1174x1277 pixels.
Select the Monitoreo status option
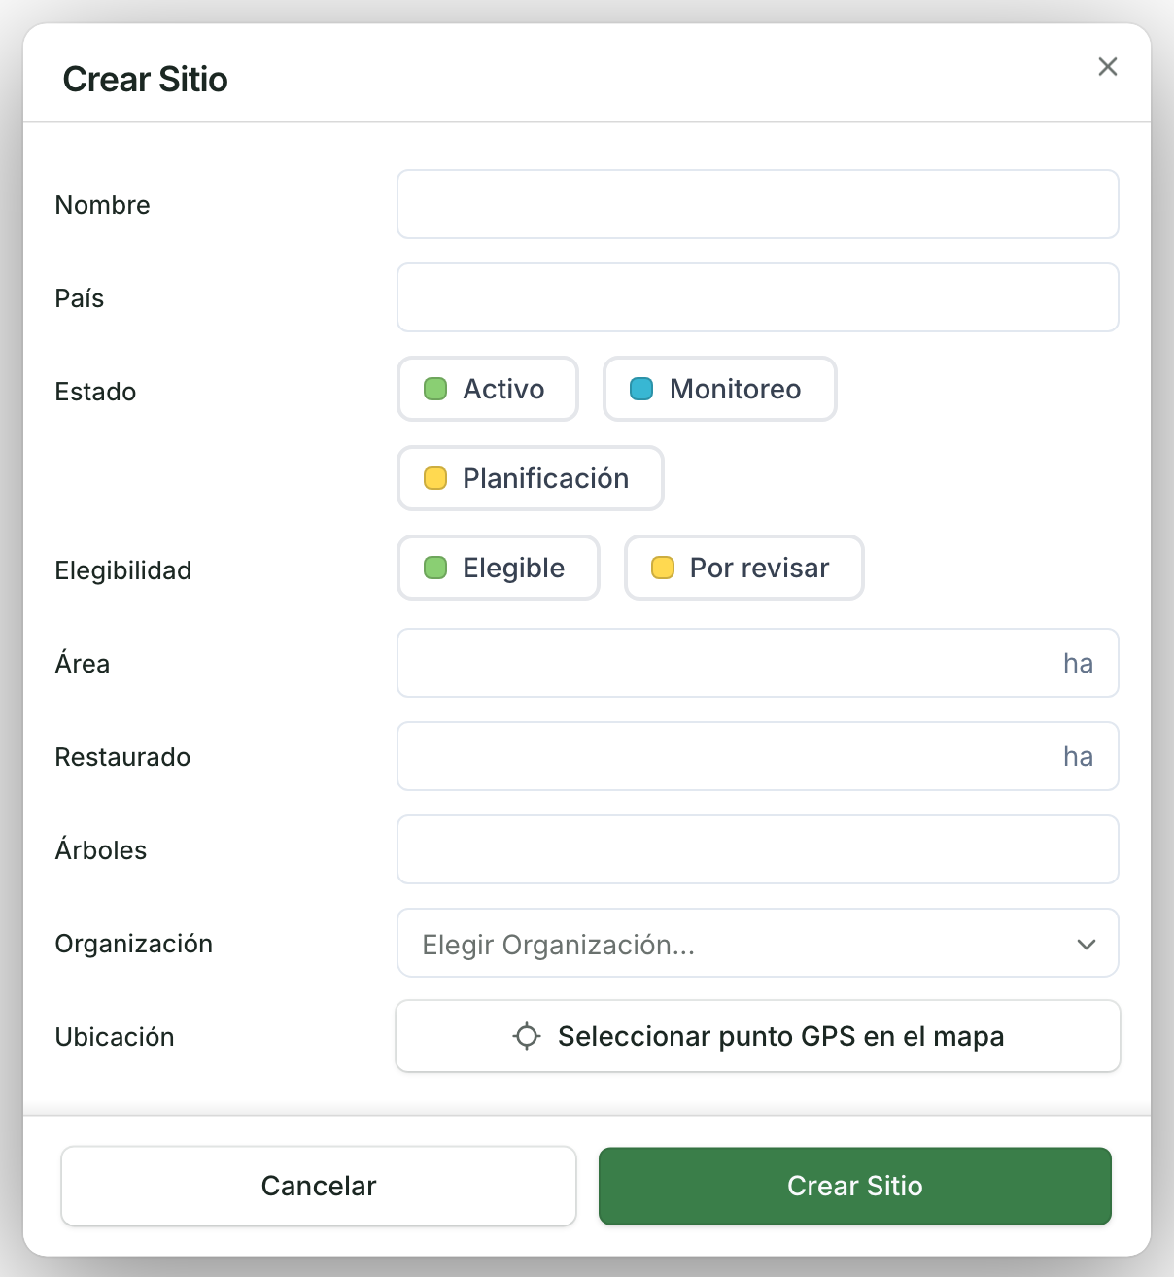pos(720,389)
